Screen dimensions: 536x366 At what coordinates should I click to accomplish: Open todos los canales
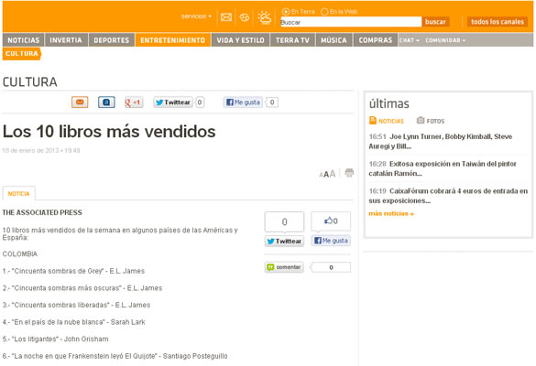pos(497,22)
